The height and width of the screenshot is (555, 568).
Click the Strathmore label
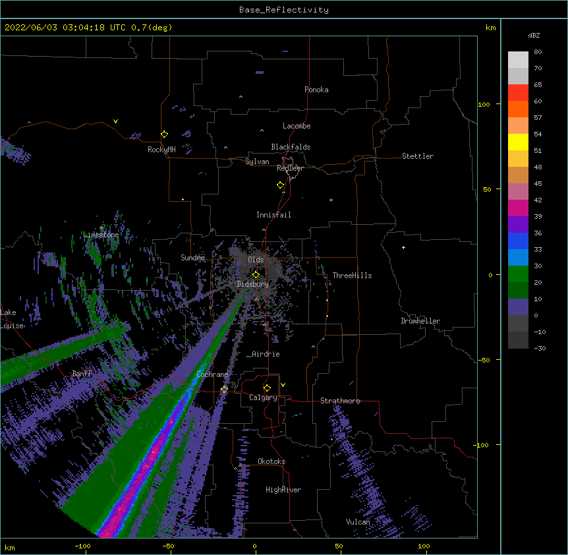[x=340, y=401]
